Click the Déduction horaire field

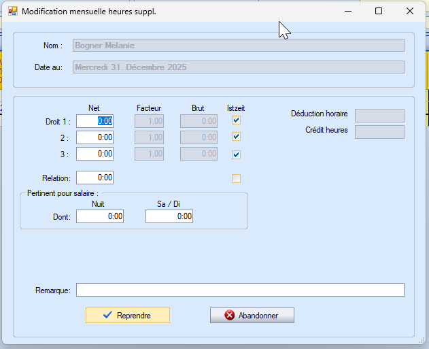pyautogui.click(x=379, y=115)
